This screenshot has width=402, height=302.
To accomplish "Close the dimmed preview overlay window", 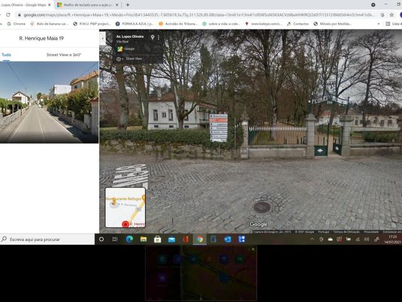I will point(253,249).
